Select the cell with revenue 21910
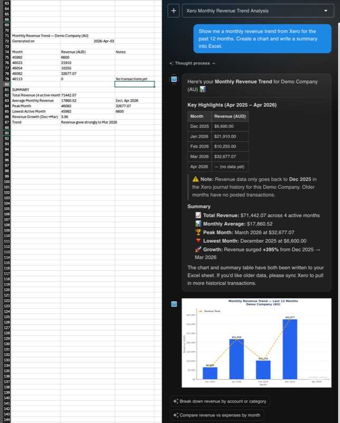Viewport: 340px width, 423px height. tap(88, 62)
